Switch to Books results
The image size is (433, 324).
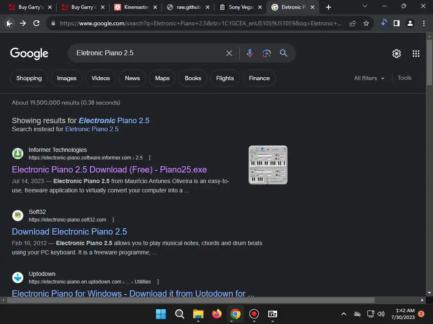coord(193,78)
